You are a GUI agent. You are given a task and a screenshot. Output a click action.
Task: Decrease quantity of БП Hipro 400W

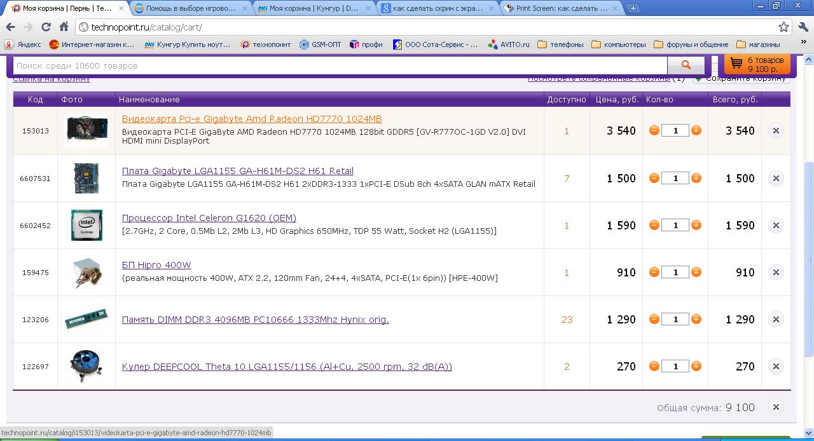654,272
